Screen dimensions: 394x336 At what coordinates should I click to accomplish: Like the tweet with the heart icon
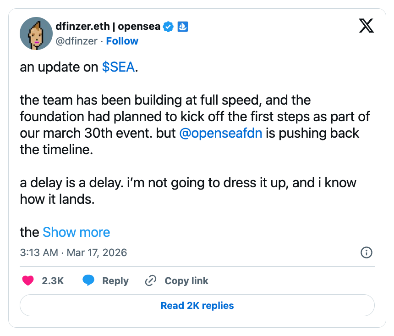tap(28, 281)
